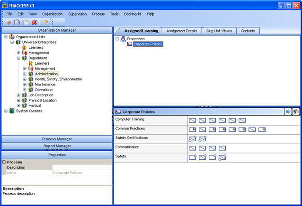Expand the Maintenance tree node

coord(25,85)
